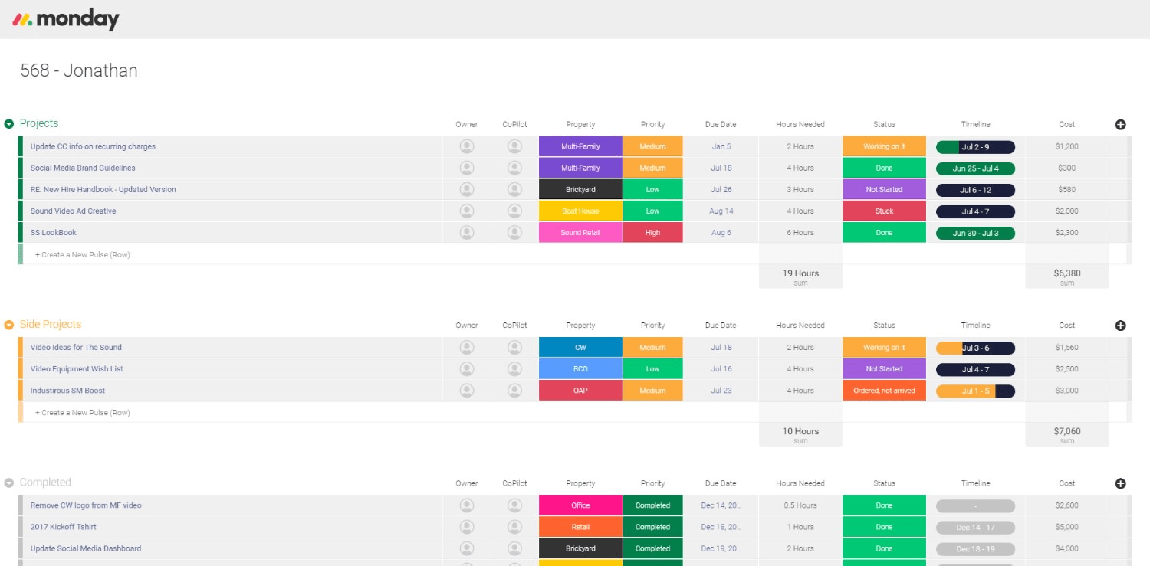1150x566 pixels.
Task: Change Property of Video Equipment Wish List
Action: point(580,369)
